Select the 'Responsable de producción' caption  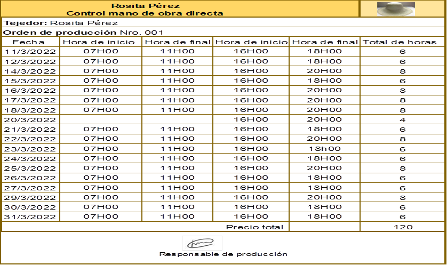[x=223, y=254]
